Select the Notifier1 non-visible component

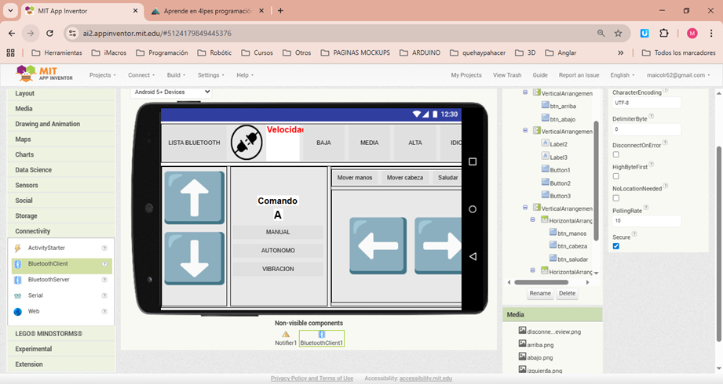click(286, 339)
